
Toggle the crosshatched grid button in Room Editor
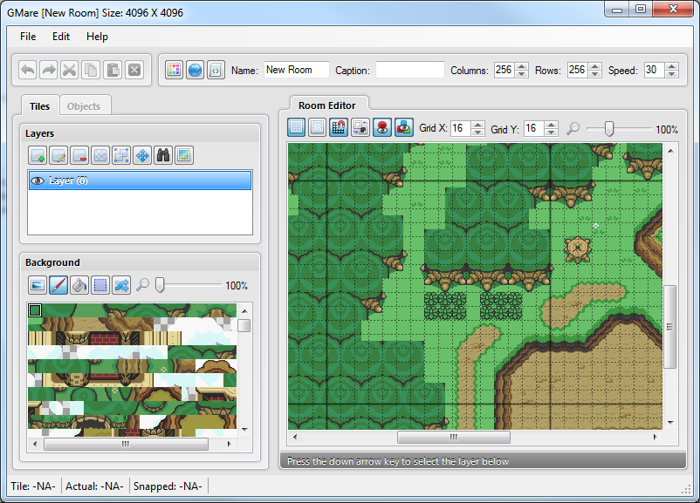coord(317,128)
